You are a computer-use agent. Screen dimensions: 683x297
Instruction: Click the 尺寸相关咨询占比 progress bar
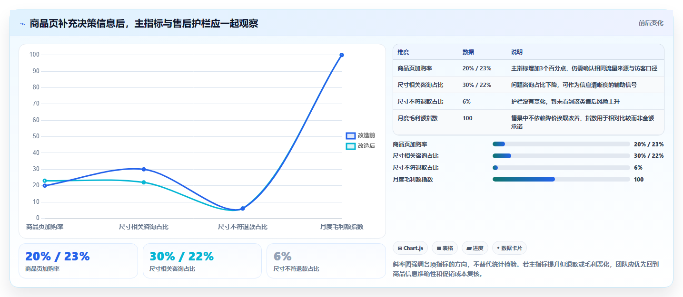561,156
